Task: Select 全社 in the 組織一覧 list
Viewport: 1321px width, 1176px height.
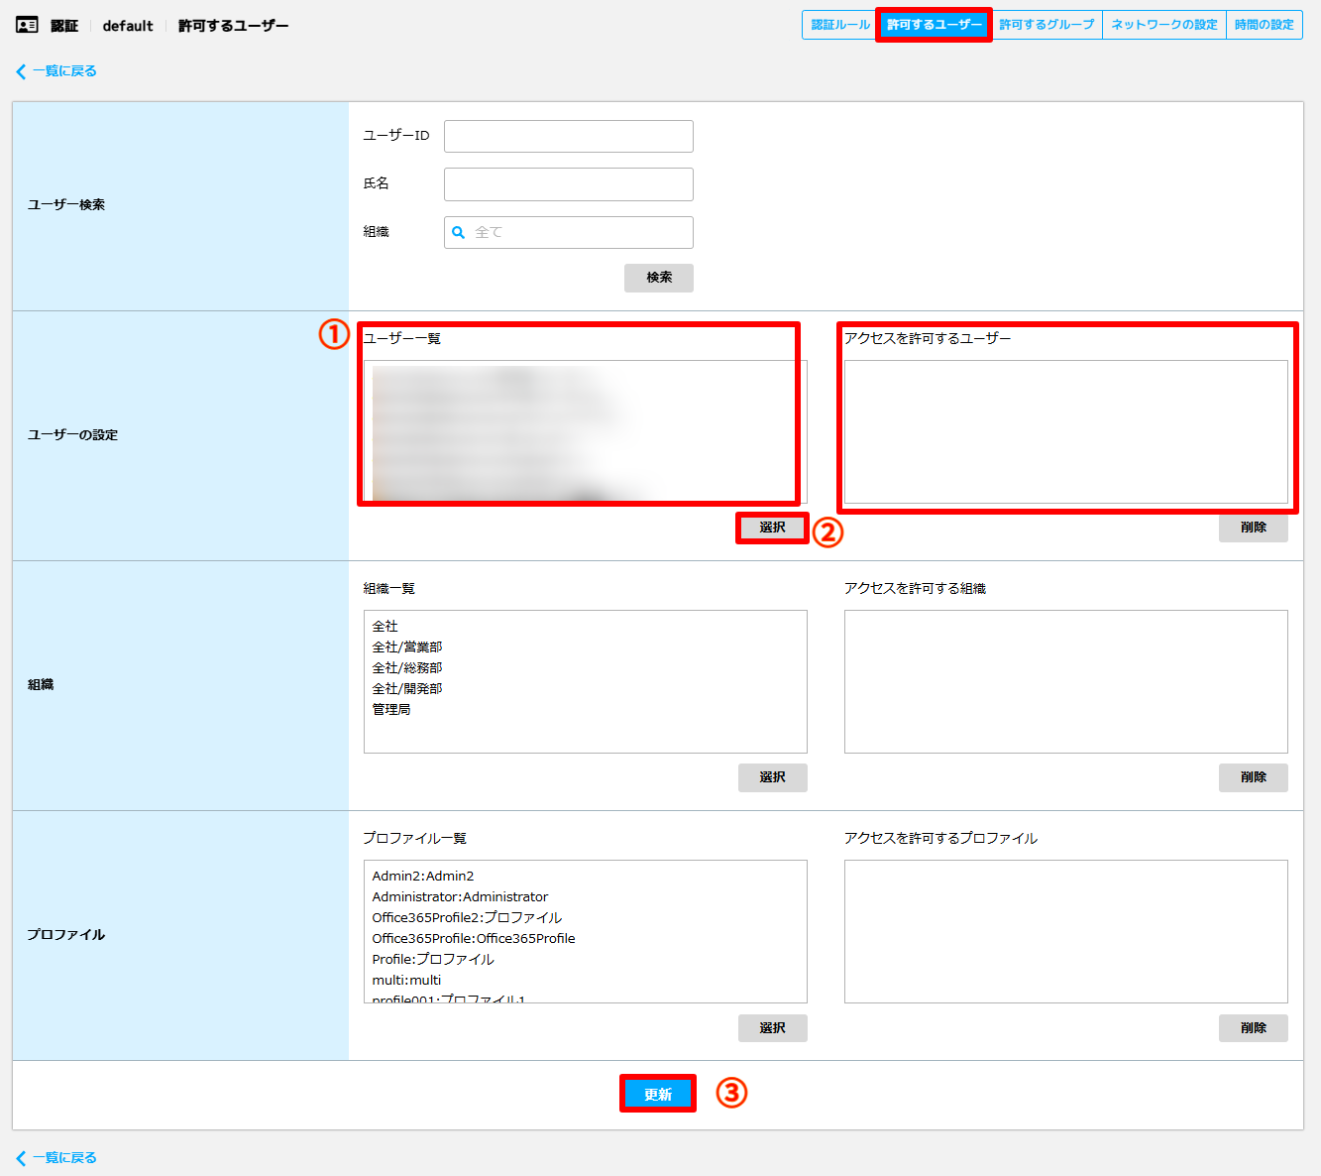Action: click(x=385, y=627)
